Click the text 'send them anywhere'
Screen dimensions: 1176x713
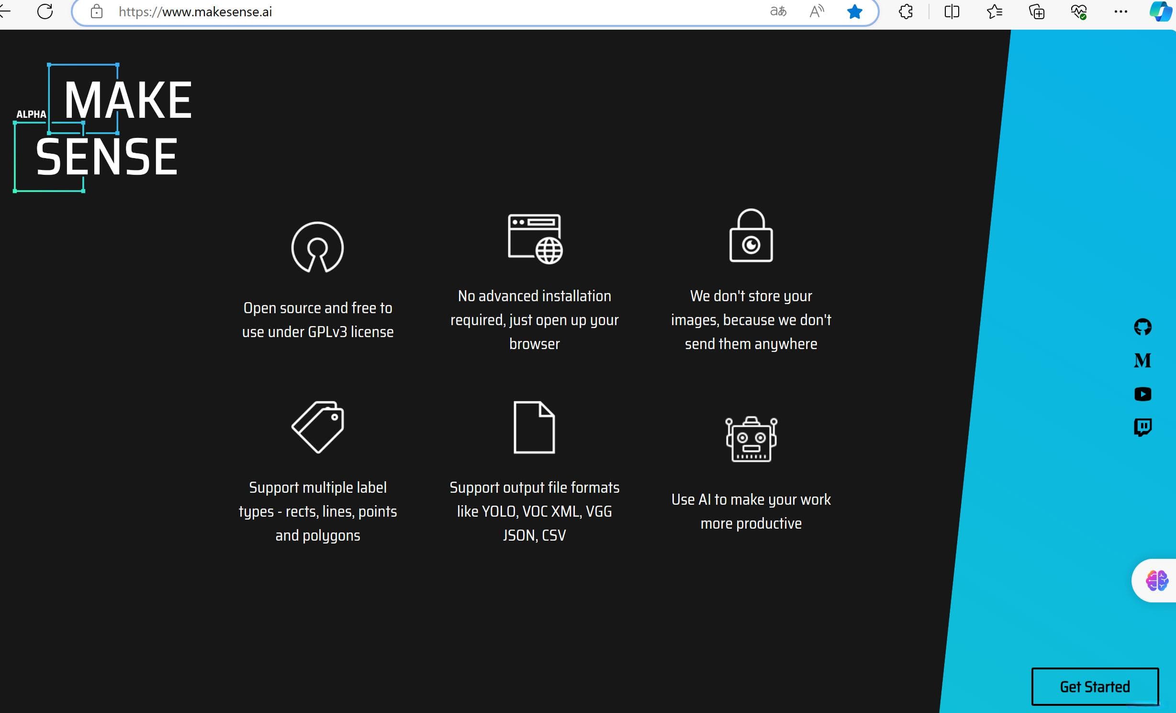[x=751, y=343]
